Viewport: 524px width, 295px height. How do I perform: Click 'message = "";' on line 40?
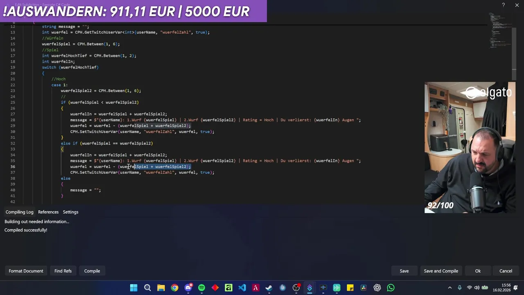(x=86, y=190)
